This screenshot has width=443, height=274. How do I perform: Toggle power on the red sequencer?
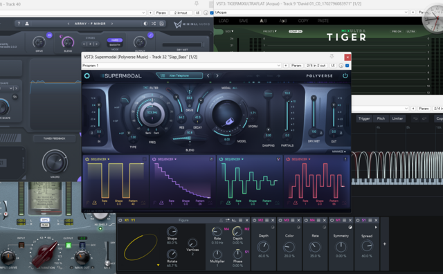click(288, 159)
